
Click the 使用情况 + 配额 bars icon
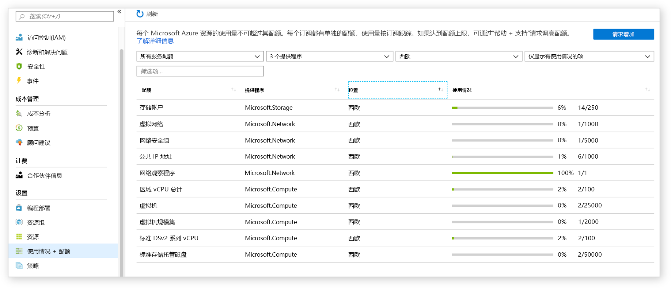point(19,251)
